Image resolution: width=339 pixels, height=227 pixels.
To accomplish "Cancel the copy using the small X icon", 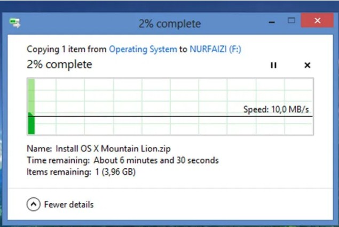I will (307, 65).
